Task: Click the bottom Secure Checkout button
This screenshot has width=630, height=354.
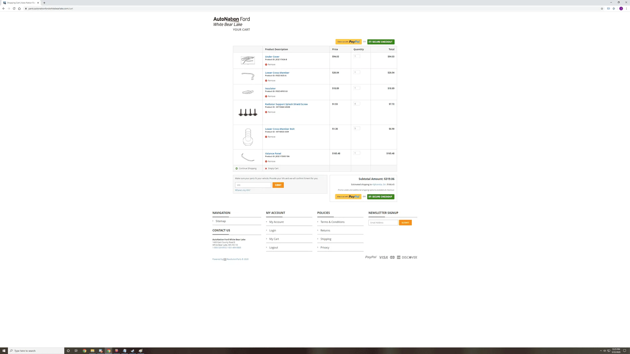Action: (x=381, y=197)
